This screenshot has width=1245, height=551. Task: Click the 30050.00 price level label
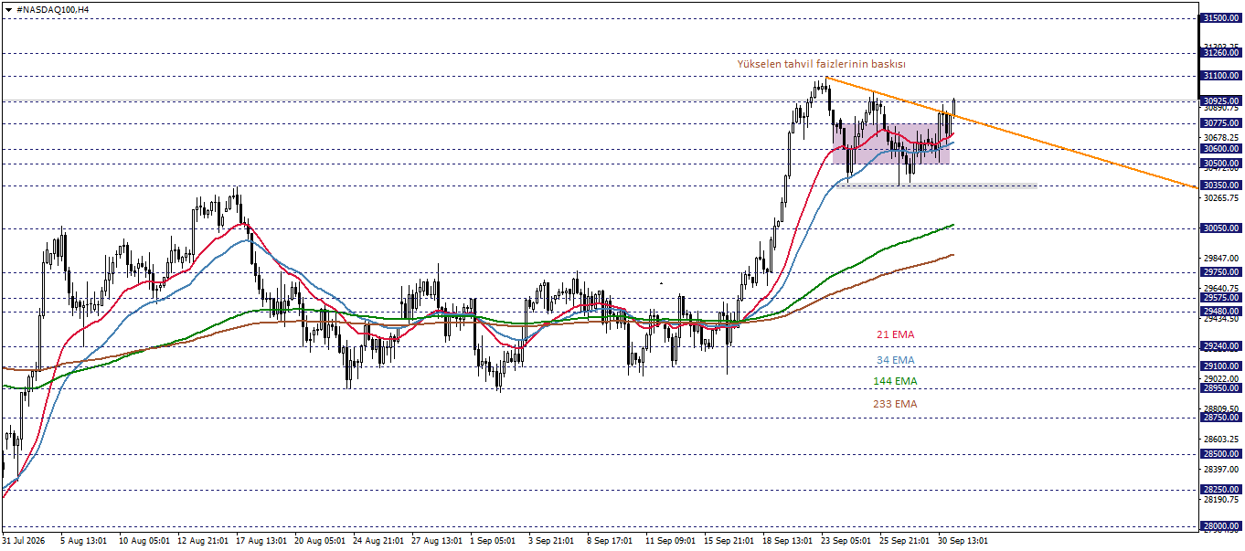[x=1222, y=228]
